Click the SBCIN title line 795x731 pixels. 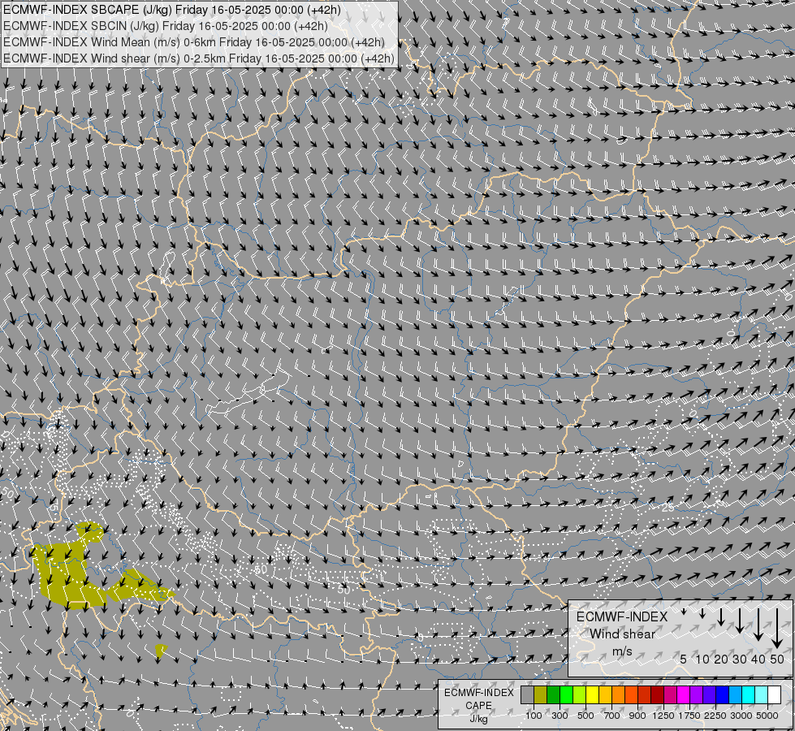coord(166,26)
